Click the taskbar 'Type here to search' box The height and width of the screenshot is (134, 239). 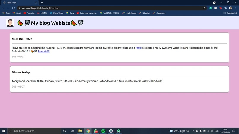tap(34, 131)
